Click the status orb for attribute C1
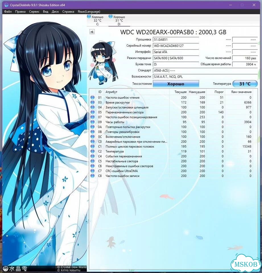The width and height of the screenshot is (262, 273). coord(92,146)
